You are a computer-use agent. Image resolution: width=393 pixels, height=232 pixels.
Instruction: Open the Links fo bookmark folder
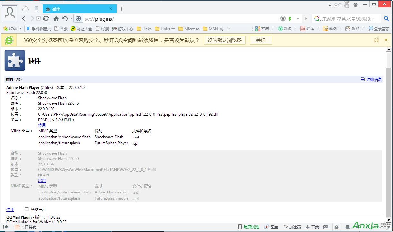(x=165, y=29)
